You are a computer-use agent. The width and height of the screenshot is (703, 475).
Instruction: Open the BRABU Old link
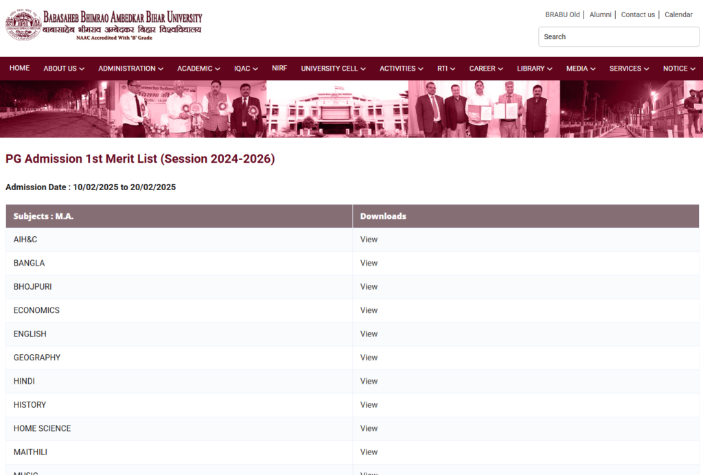pos(562,15)
